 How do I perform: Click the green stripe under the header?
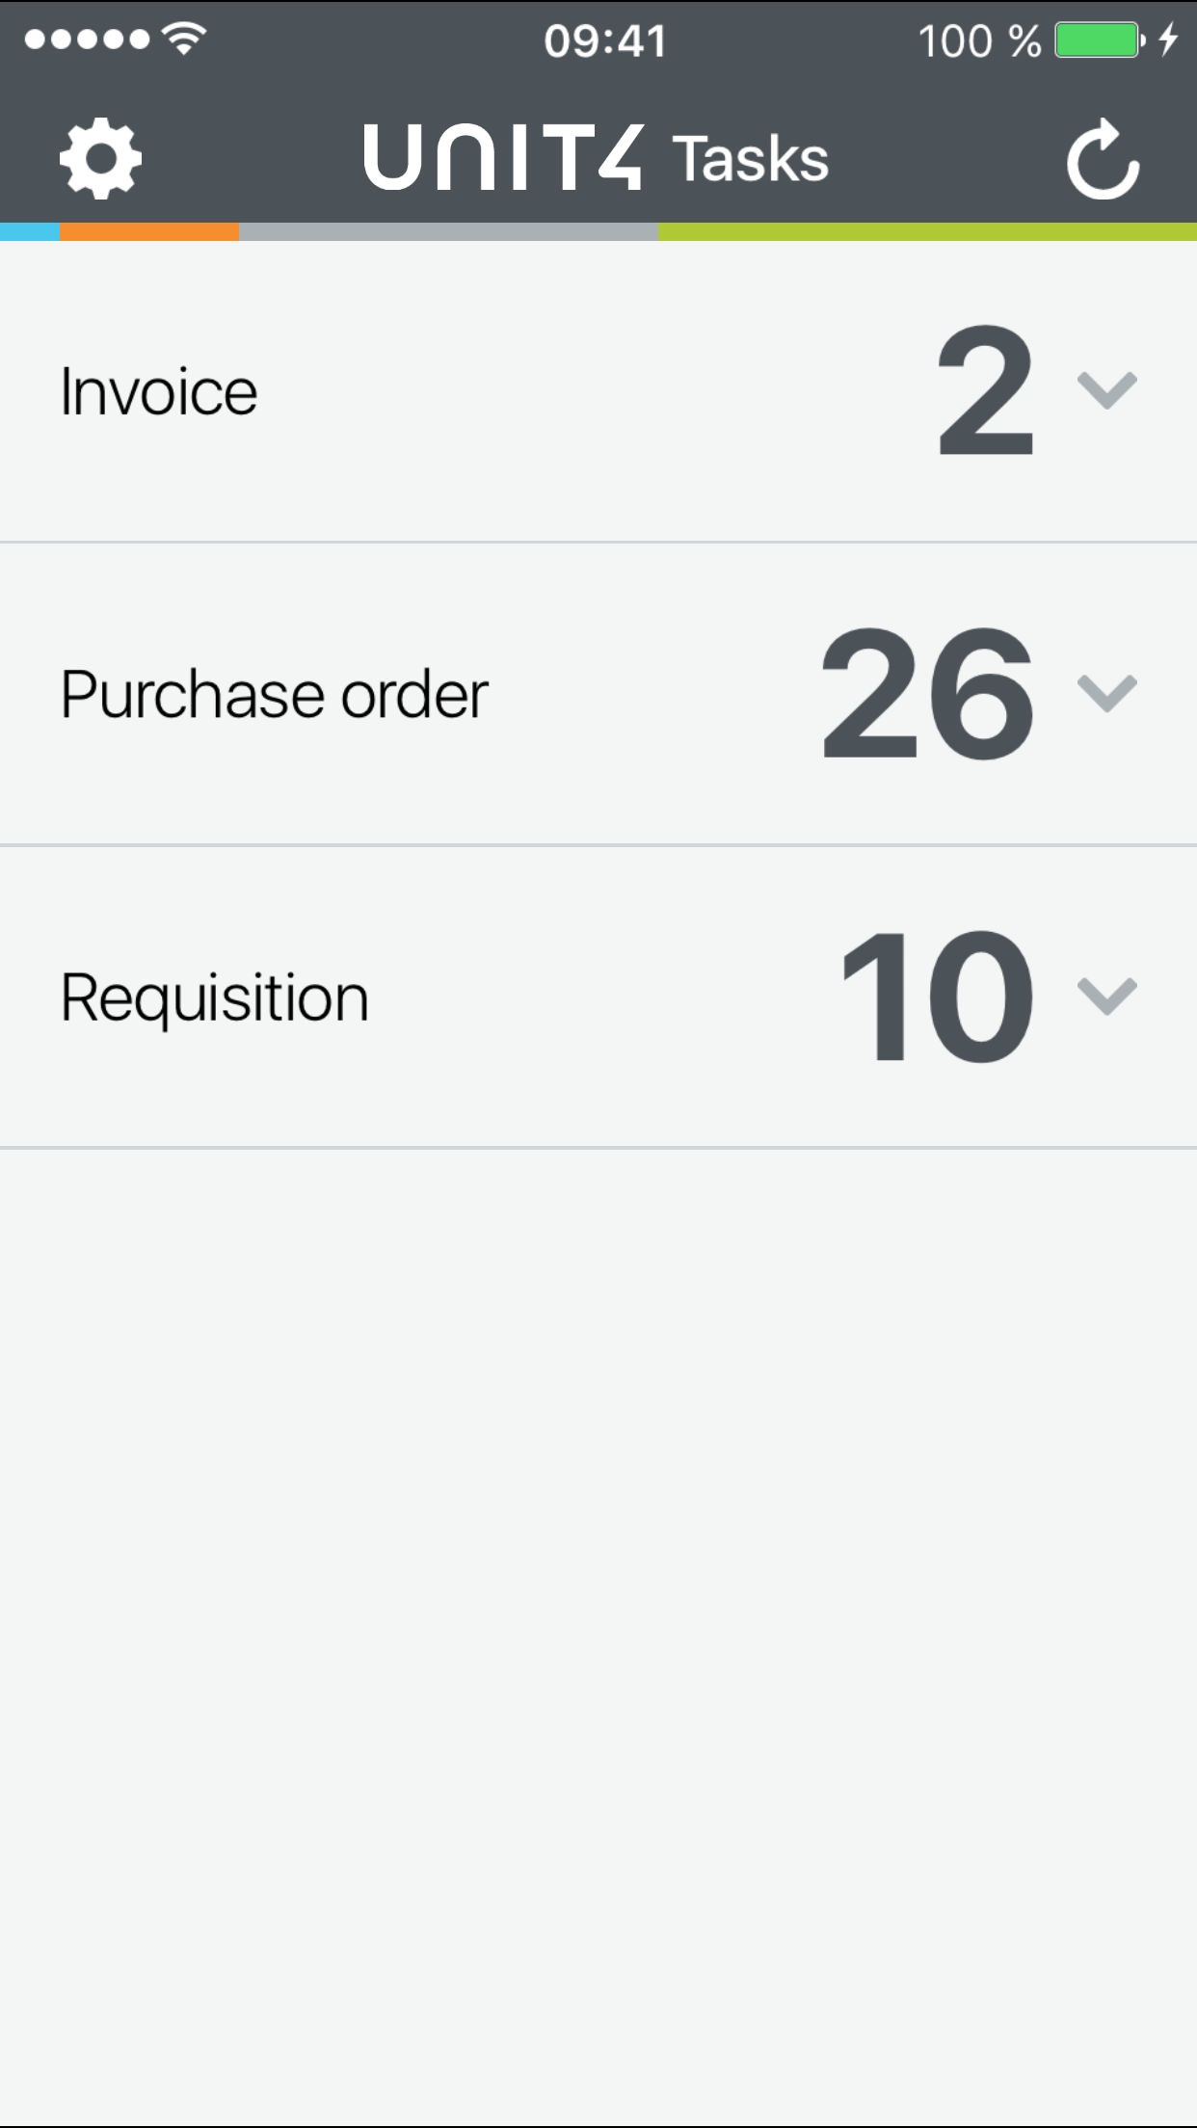coord(927,231)
